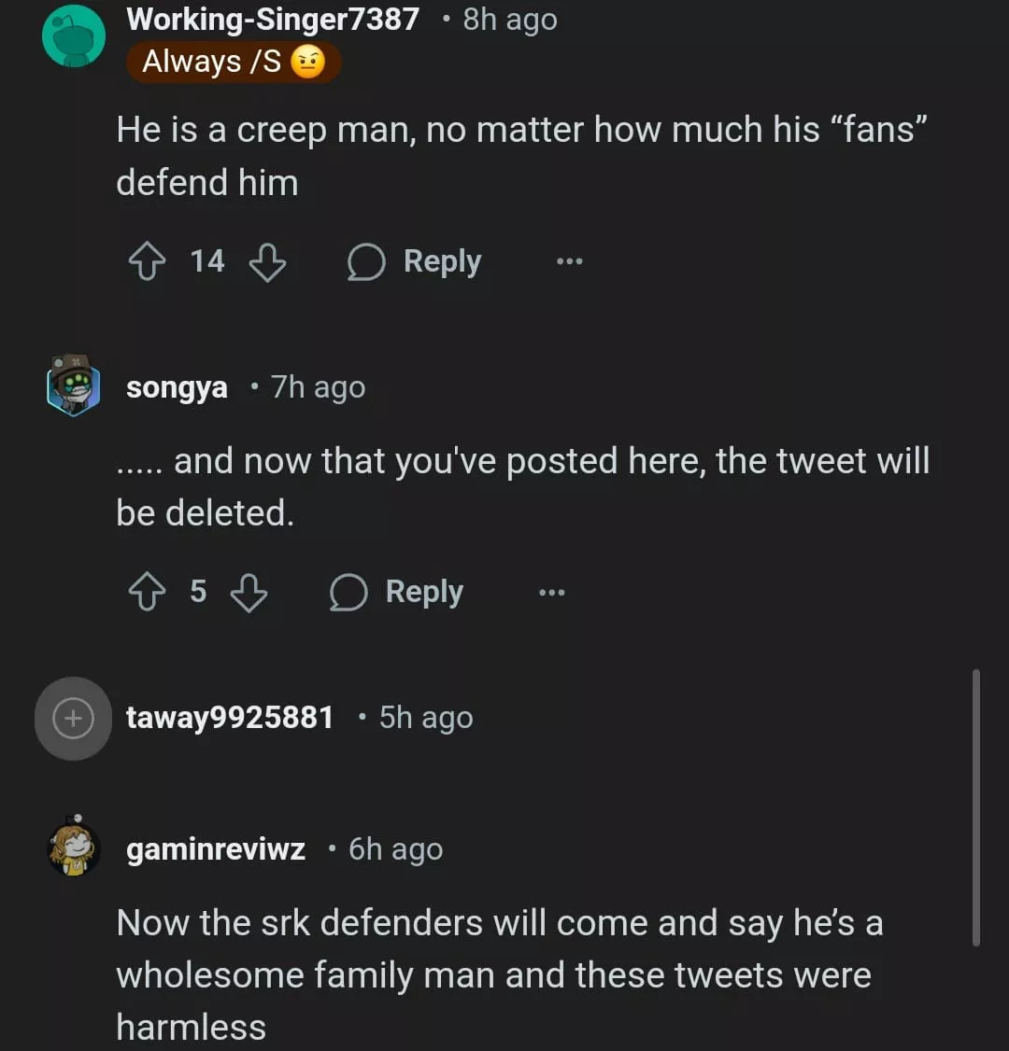Upvote Working-Singer7387's comment
The image size is (1009, 1051).
pos(146,262)
